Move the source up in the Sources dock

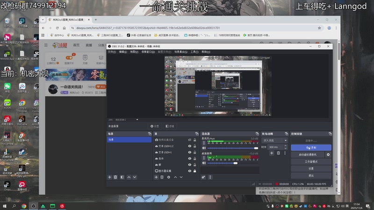(175, 177)
